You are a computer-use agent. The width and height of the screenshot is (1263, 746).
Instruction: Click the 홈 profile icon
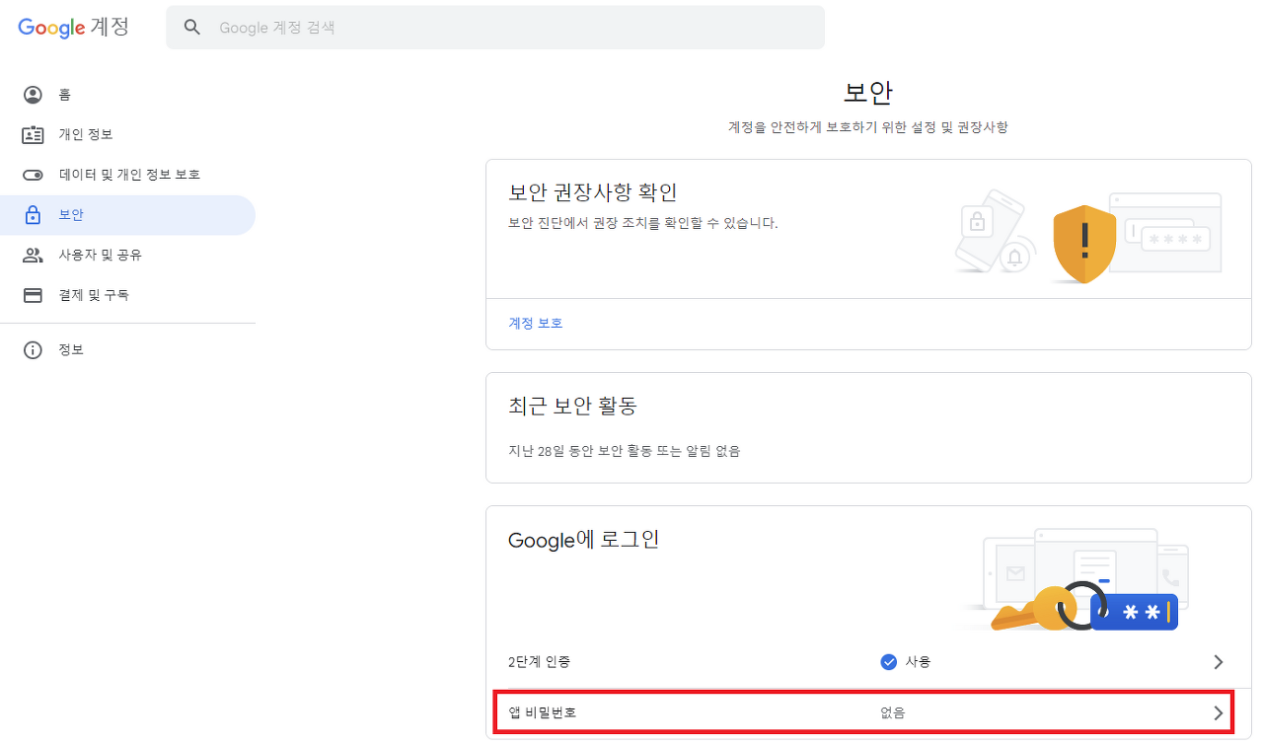click(x=34, y=95)
